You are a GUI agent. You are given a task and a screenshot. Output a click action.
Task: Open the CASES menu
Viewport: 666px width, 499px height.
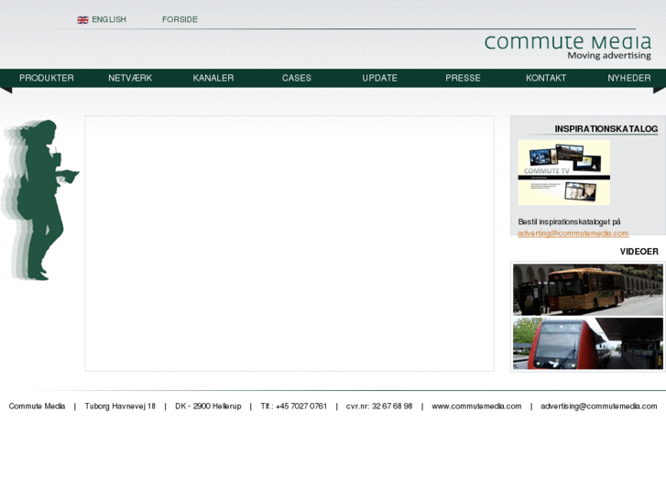click(x=297, y=78)
